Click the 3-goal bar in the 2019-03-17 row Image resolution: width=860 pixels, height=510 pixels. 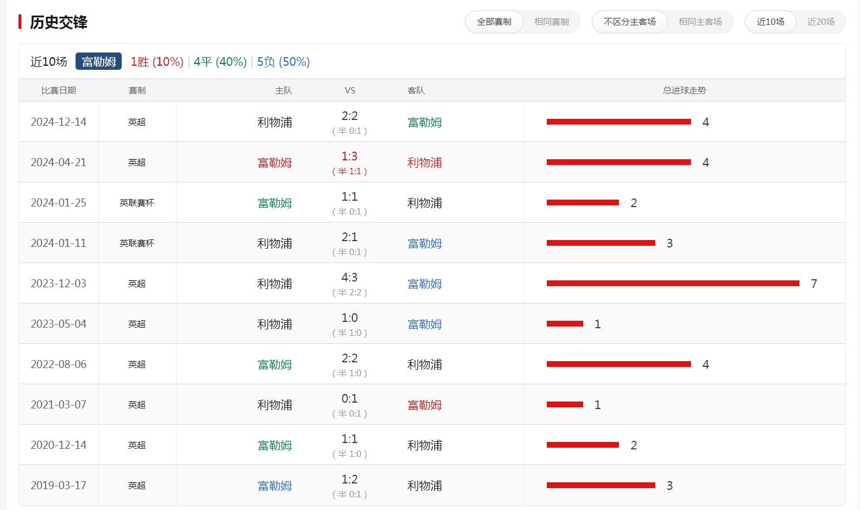point(601,485)
